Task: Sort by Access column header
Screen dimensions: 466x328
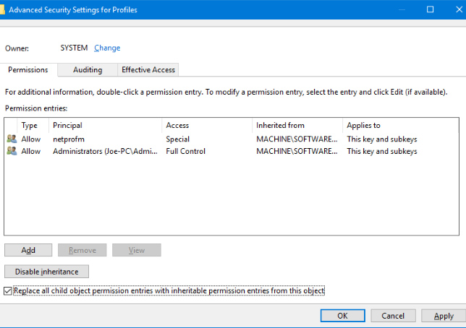Action: (207, 125)
